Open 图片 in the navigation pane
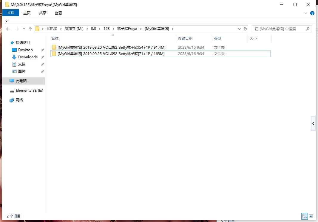This screenshot has width=318, height=222. coord(22,71)
